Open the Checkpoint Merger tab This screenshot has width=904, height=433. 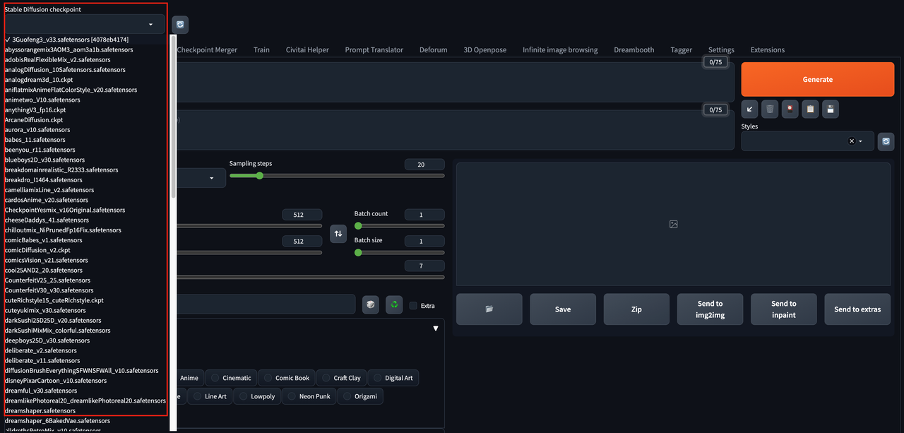pos(207,50)
